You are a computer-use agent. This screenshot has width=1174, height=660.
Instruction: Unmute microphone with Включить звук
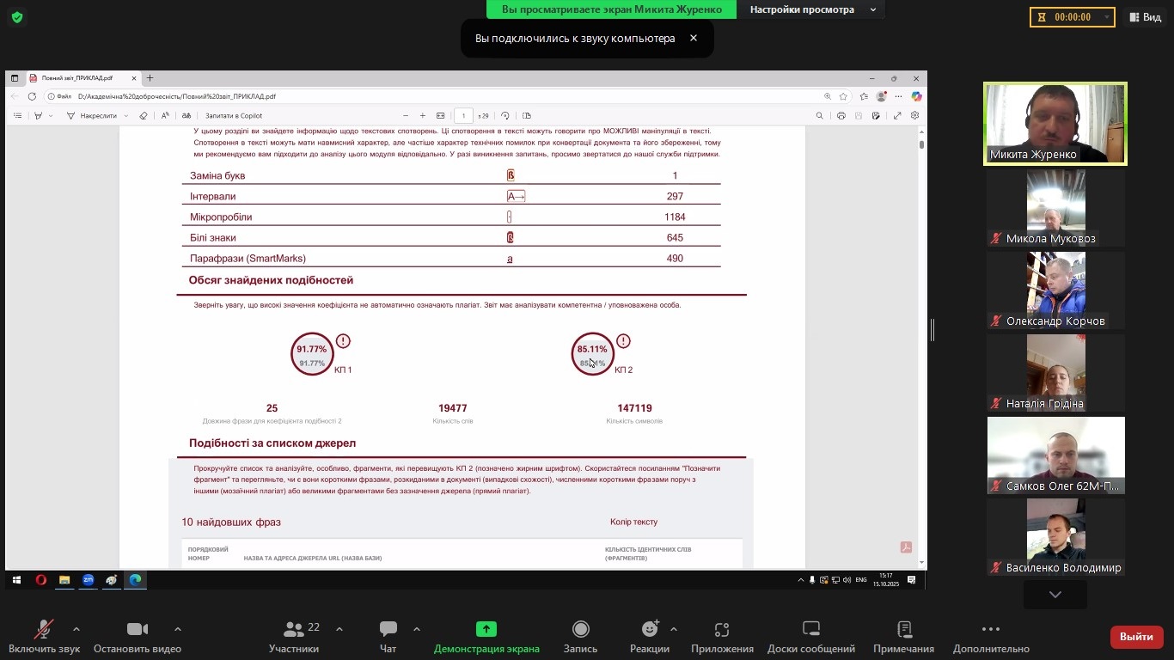tap(43, 636)
